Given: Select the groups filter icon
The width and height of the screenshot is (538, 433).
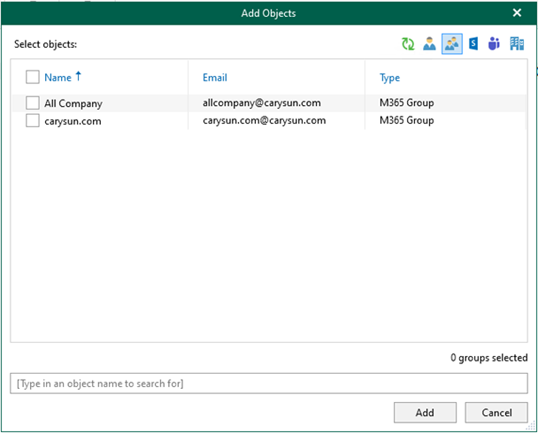Looking at the screenshot, I should tap(452, 44).
